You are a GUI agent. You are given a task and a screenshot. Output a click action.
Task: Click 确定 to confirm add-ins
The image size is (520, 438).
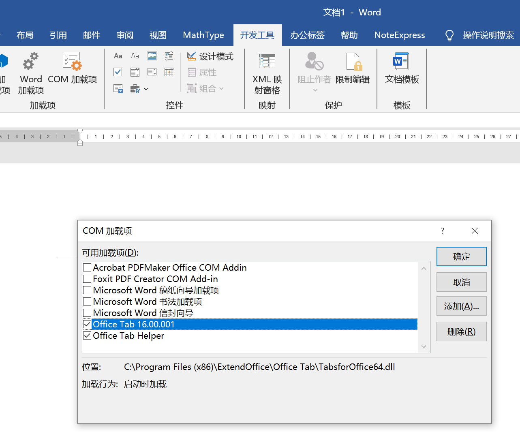[x=462, y=256]
